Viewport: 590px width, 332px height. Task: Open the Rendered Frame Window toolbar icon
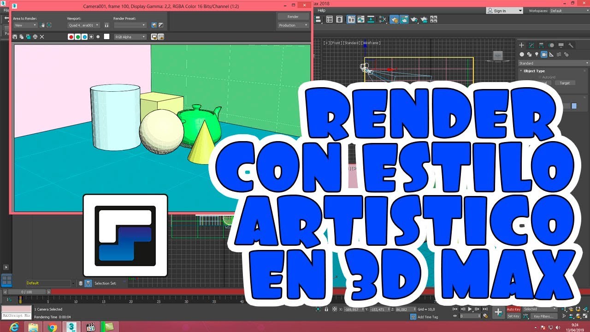click(404, 19)
